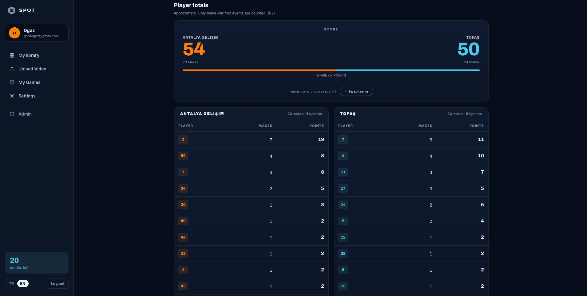Select Antalya Gelişim player badge 44
Image resolution: width=587 pixels, height=296 pixels.
click(183, 237)
